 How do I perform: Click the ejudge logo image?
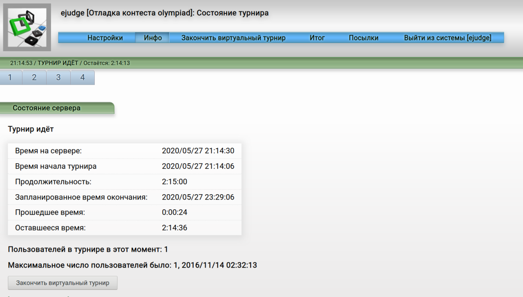pos(27,27)
